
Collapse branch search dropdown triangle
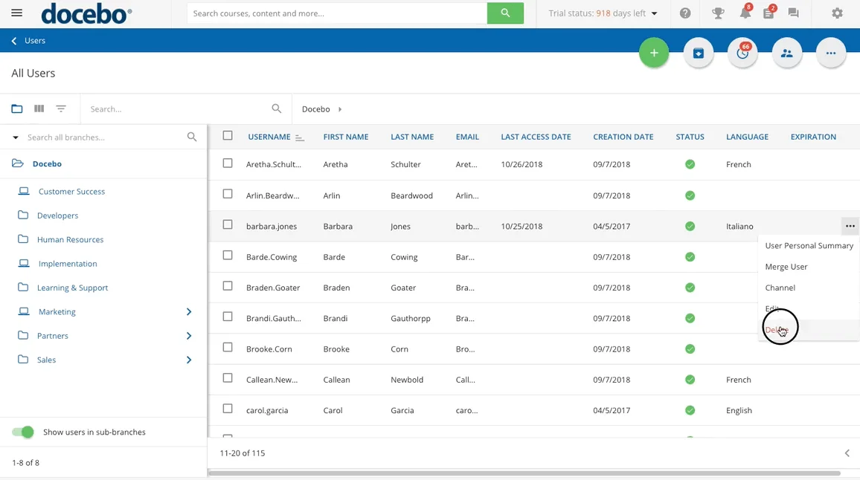coord(16,137)
